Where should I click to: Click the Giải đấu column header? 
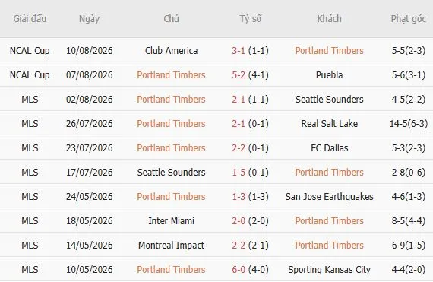pyautogui.click(x=30, y=19)
